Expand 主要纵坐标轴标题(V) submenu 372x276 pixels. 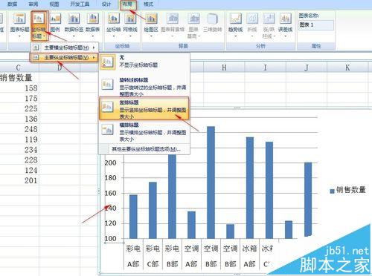pyautogui.click(x=64, y=57)
